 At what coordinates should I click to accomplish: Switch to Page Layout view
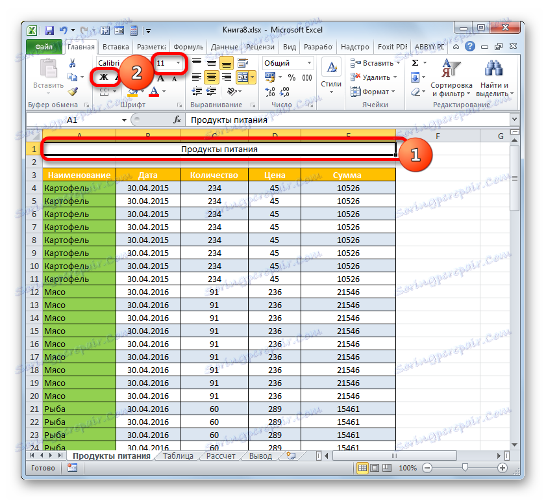pyautogui.click(x=375, y=468)
